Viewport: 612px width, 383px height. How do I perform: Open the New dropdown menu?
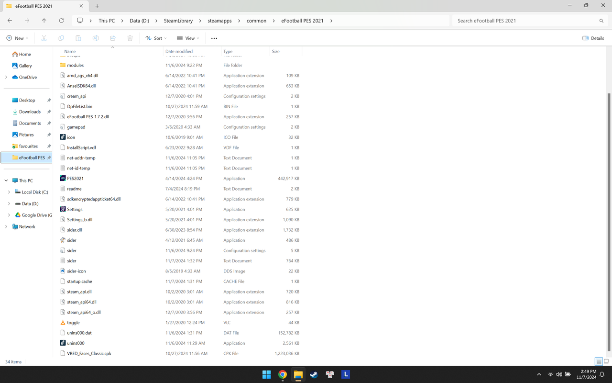coord(17,38)
